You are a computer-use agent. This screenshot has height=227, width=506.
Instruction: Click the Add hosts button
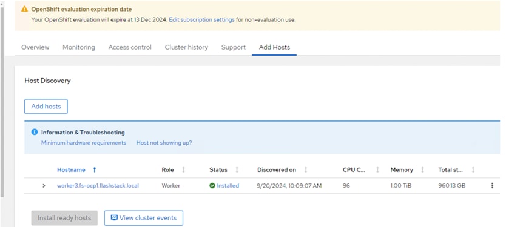[46, 107]
